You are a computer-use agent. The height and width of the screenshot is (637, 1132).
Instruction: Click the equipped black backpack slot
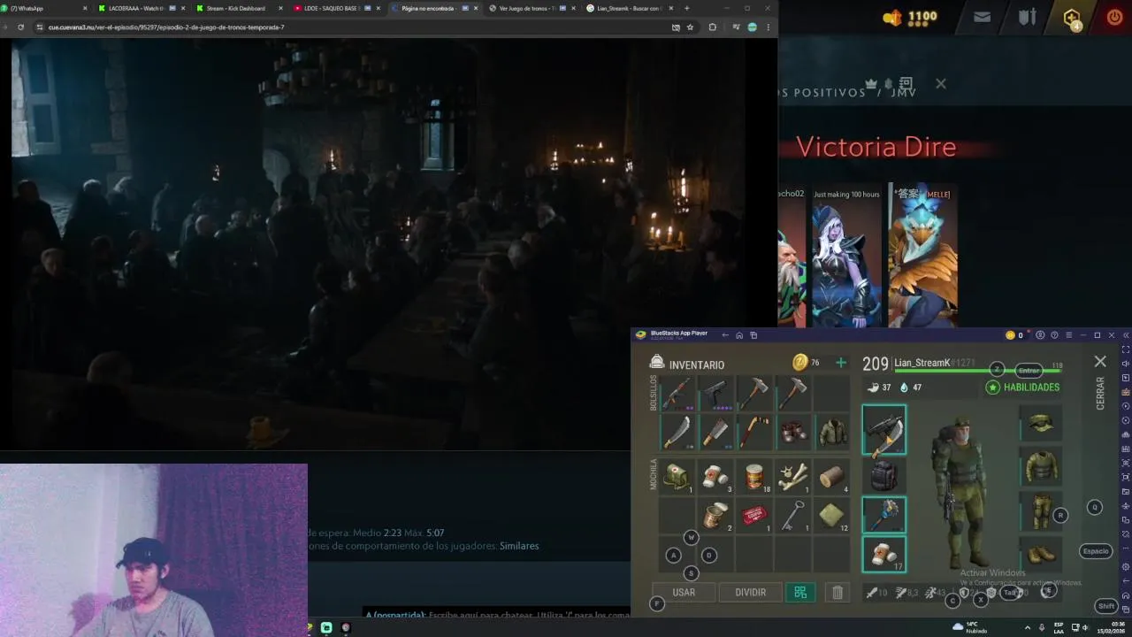(x=884, y=476)
